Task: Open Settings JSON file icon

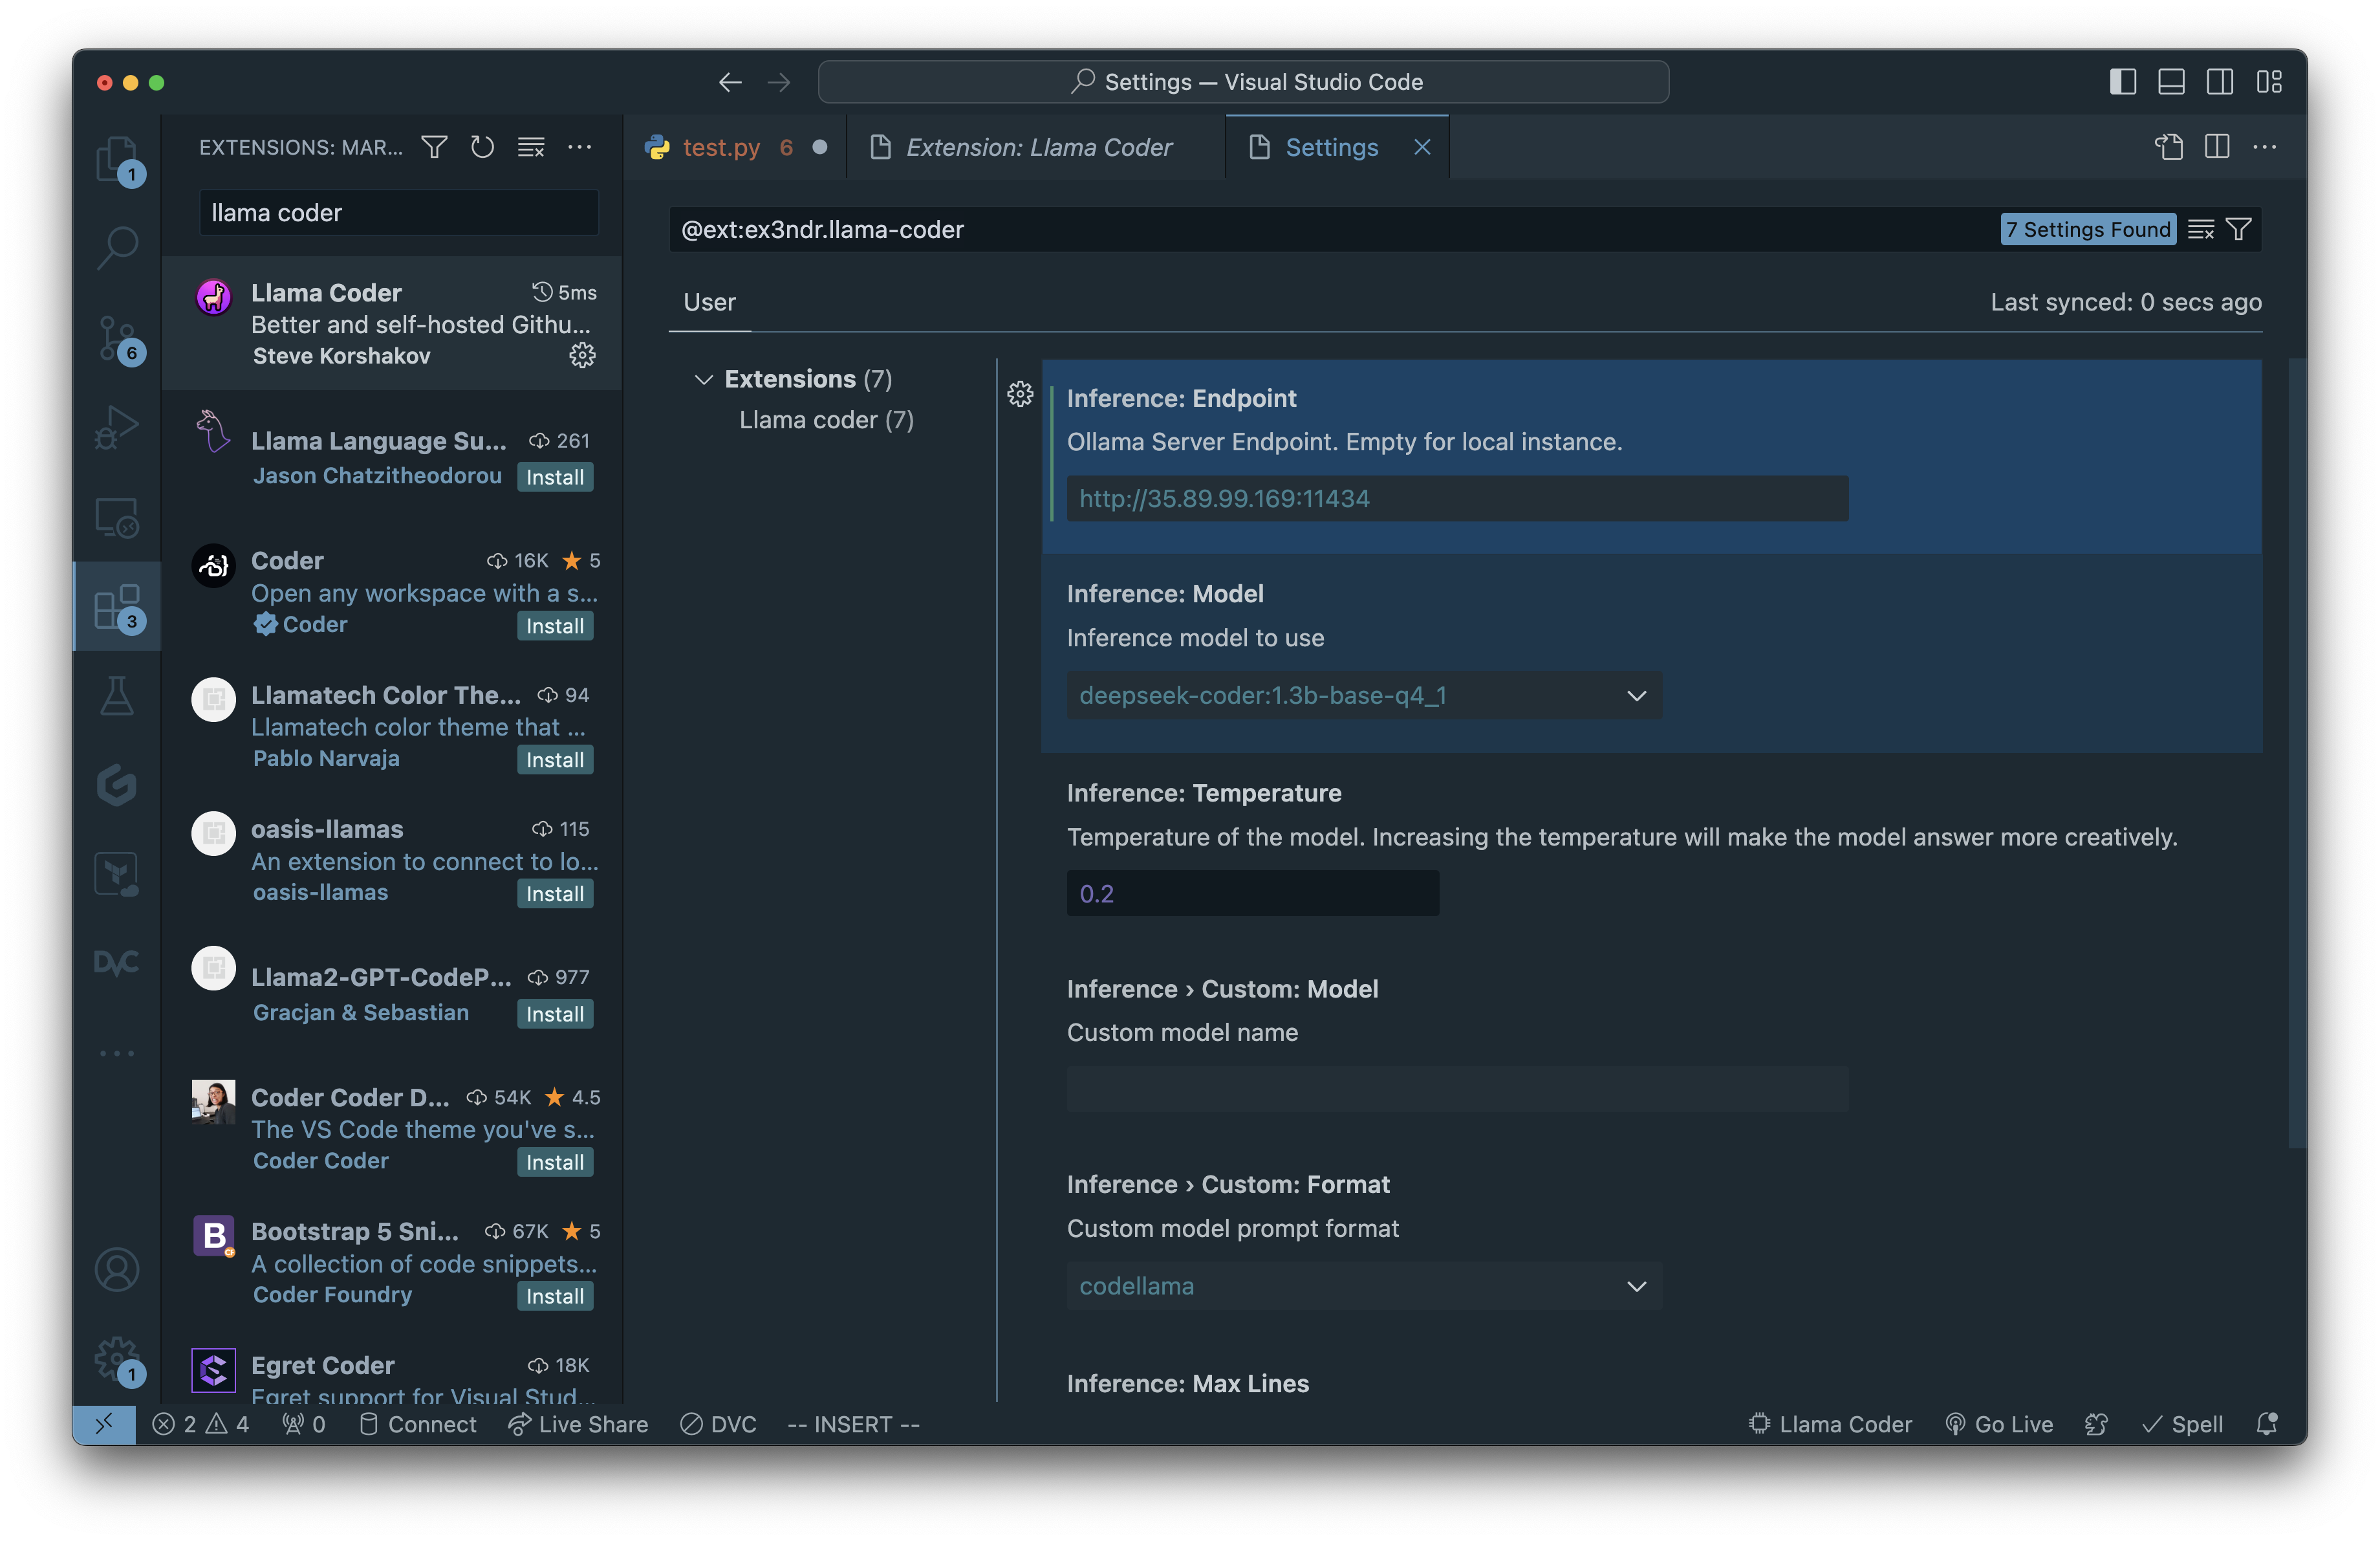Action: click(x=2168, y=148)
